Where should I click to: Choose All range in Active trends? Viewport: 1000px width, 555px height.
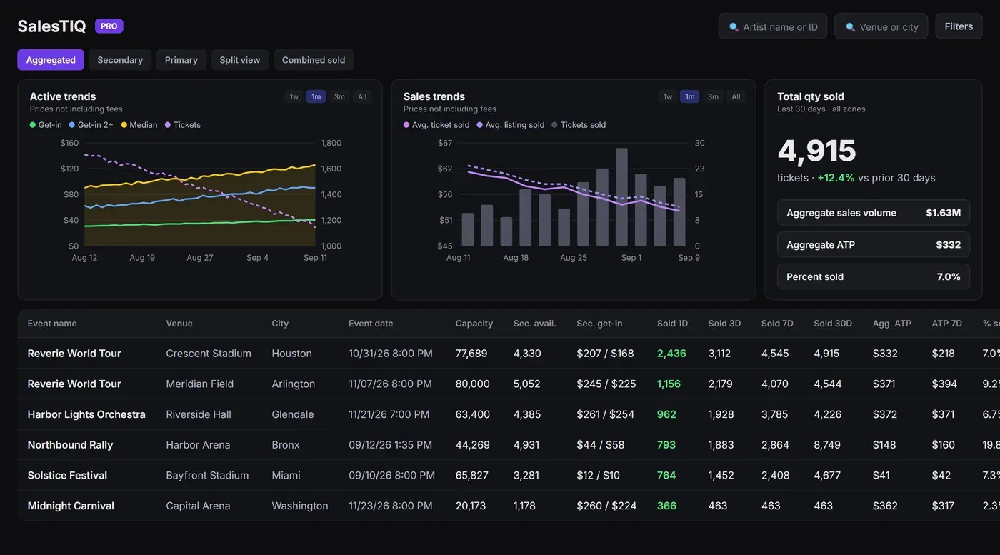point(362,96)
